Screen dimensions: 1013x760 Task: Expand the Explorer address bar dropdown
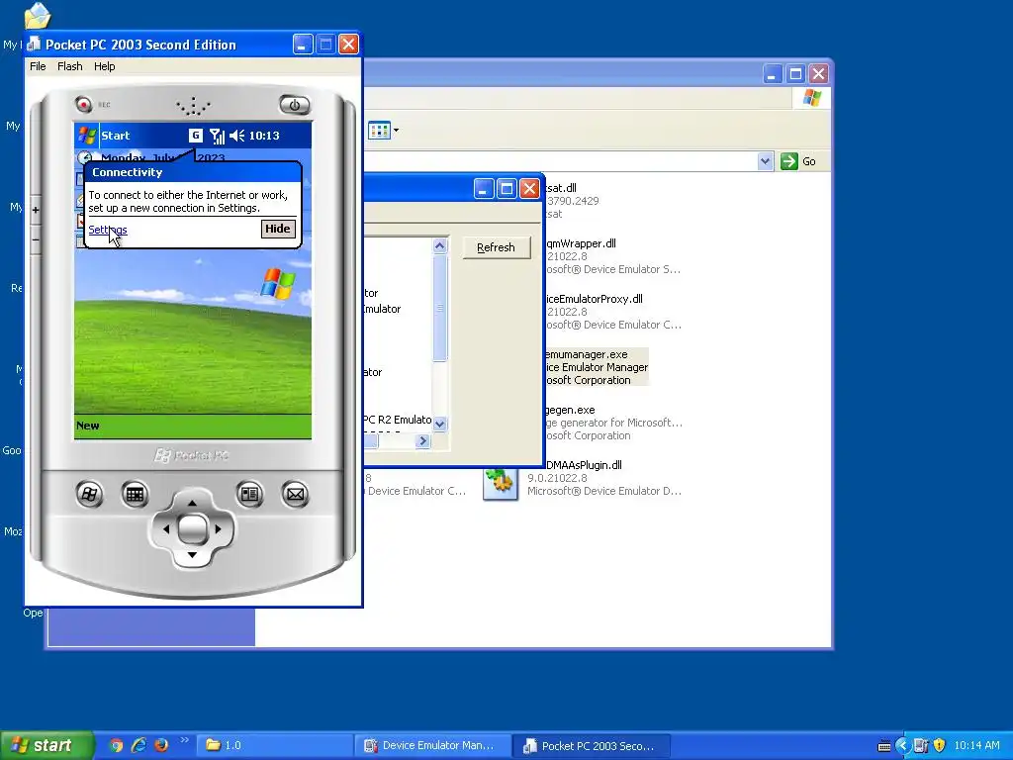coord(765,161)
